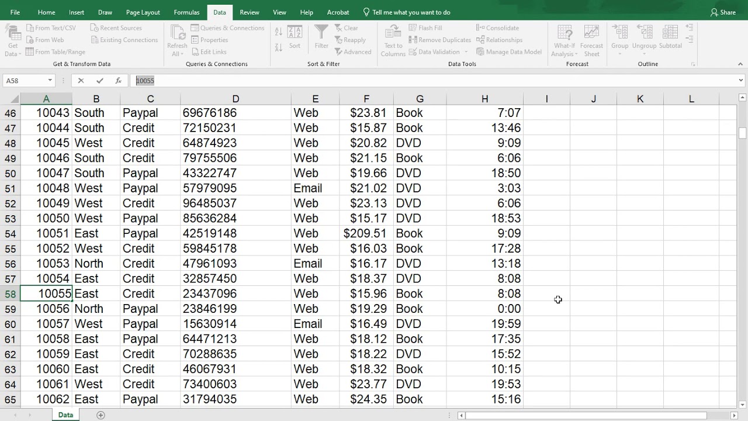Click cell containing $209.51
The width and height of the screenshot is (748, 421).
tap(366, 233)
